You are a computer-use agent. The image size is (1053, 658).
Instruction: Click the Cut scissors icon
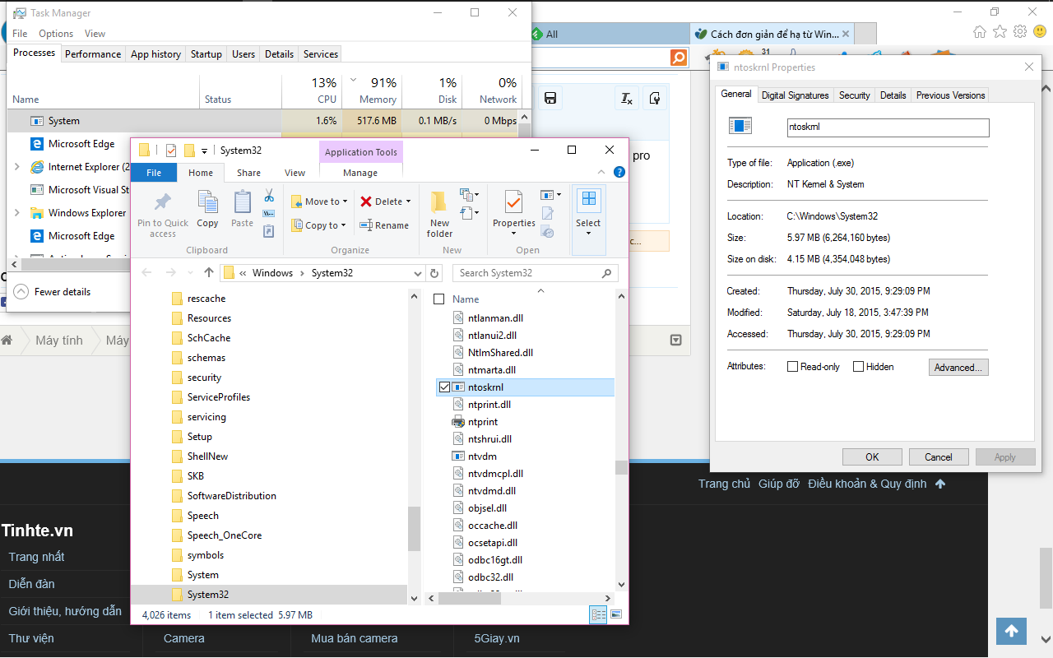coord(268,196)
